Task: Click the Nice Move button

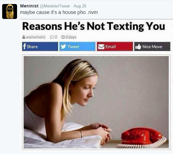Action: pos(152,47)
